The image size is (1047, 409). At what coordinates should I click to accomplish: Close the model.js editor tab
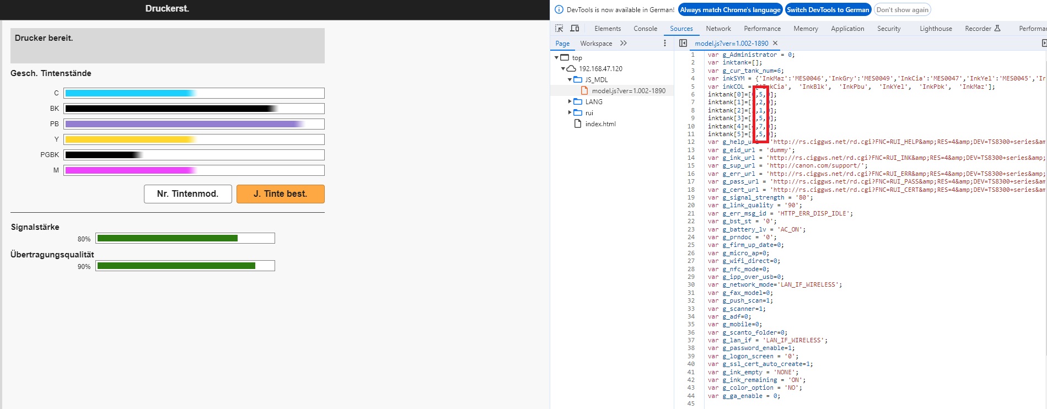pos(775,43)
